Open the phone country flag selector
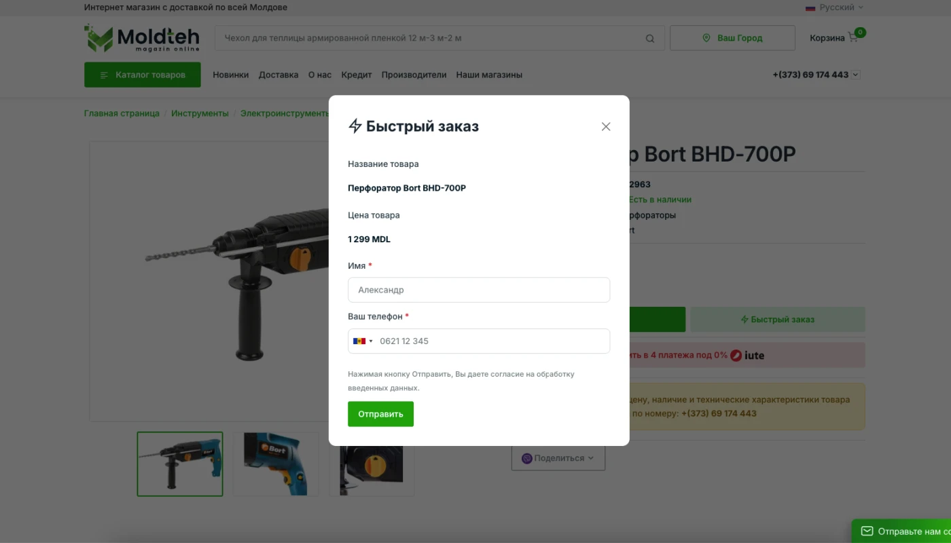Screen dimensions: 951x543 coord(363,341)
